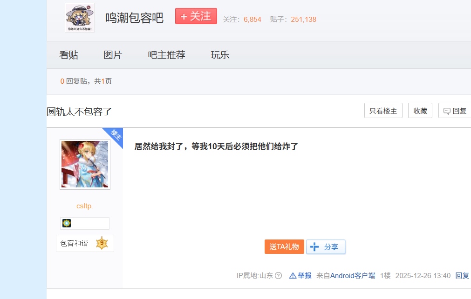The width and height of the screenshot is (471, 299).
Task: Click the level 9 star badge icon
Action: pyautogui.click(x=102, y=243)
